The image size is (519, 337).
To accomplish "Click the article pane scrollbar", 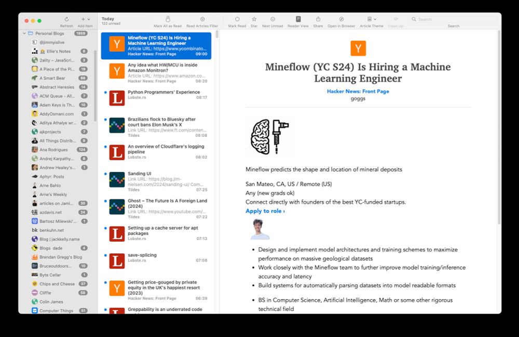I will pos(499,128).
